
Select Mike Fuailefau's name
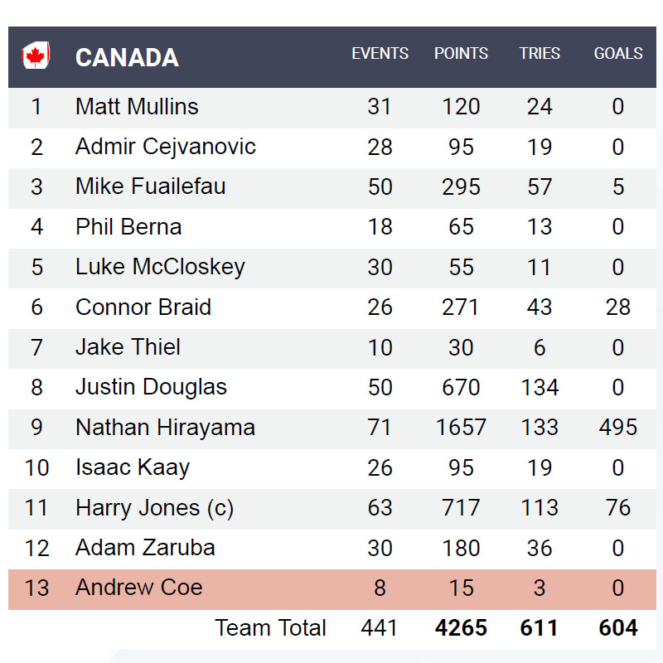150,186
